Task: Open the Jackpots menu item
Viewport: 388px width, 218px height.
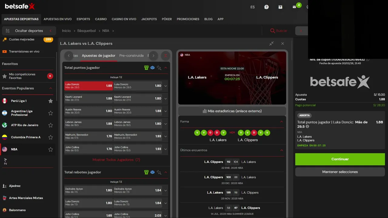Action: 149,19
